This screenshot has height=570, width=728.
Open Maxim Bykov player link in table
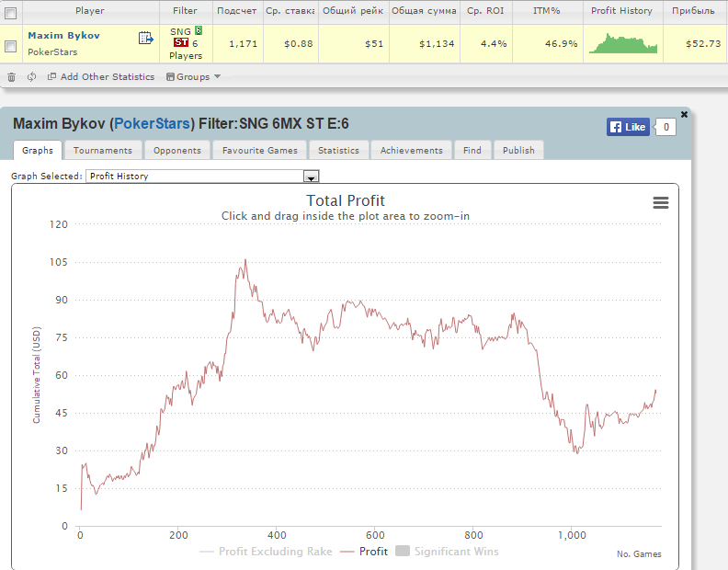(63, 35)
